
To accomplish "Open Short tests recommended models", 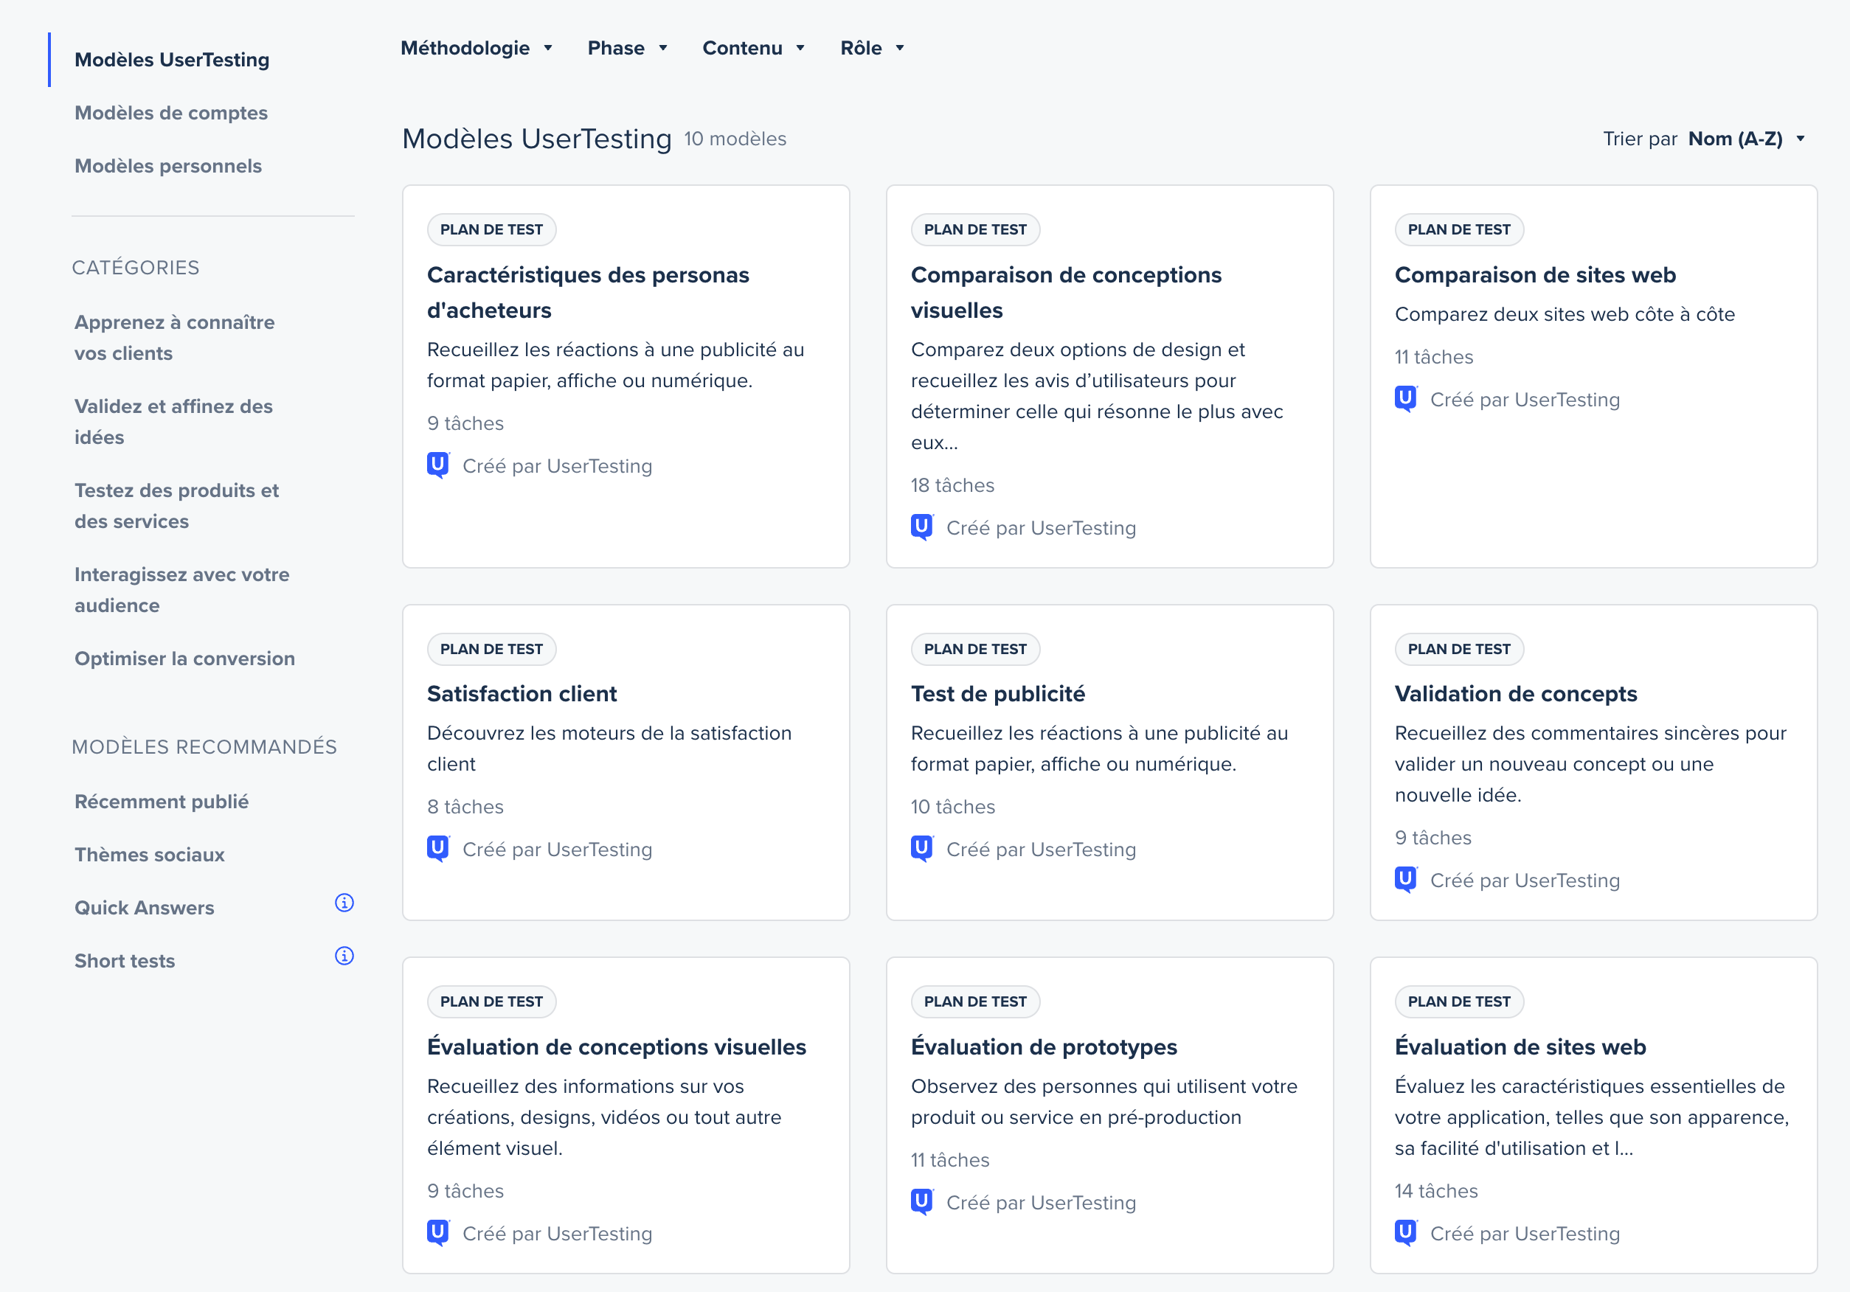I will (125, 961).
